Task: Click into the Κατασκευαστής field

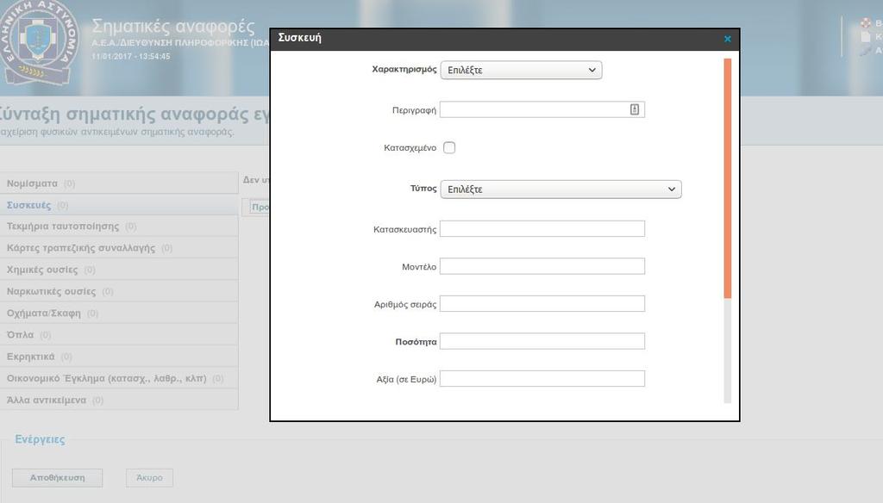Action: click(542, 229)
